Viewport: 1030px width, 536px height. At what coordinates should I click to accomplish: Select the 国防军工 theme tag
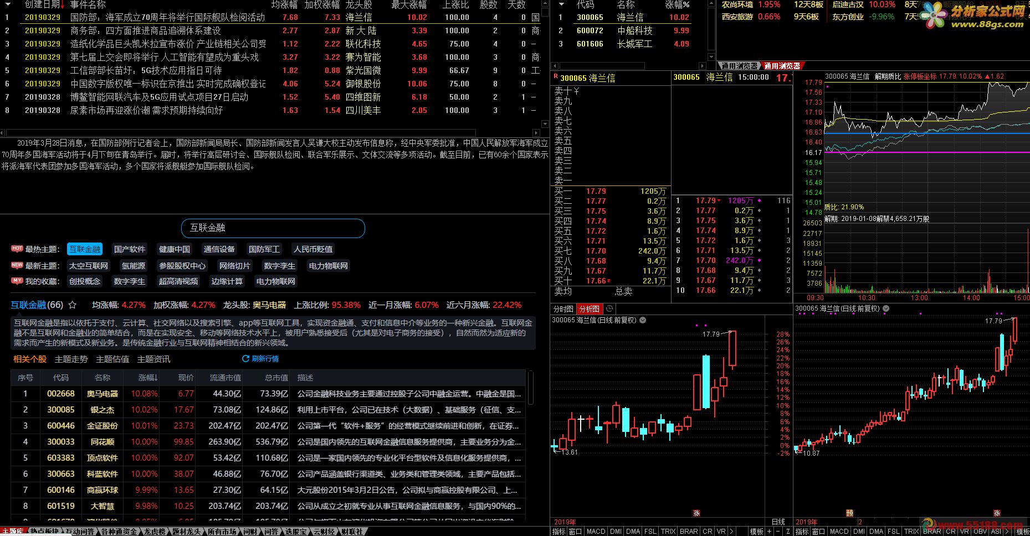click(x=264, y=249)
